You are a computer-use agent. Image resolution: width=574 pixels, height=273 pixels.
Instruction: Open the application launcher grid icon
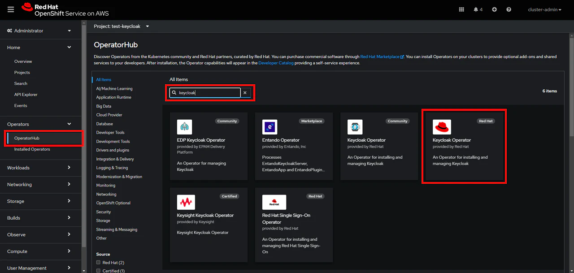click(x=461, y=9)
